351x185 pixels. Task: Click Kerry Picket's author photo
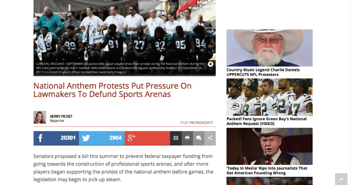[40, 117]
